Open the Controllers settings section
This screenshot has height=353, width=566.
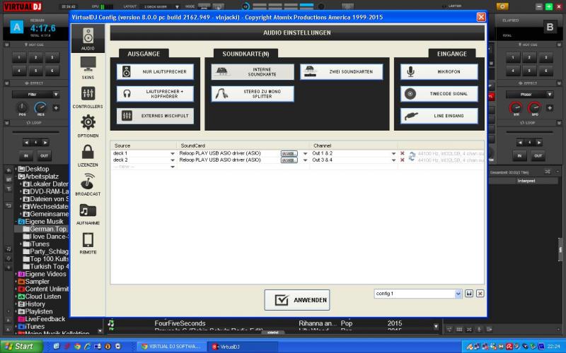pyautogui.click(x=88, y=97)
